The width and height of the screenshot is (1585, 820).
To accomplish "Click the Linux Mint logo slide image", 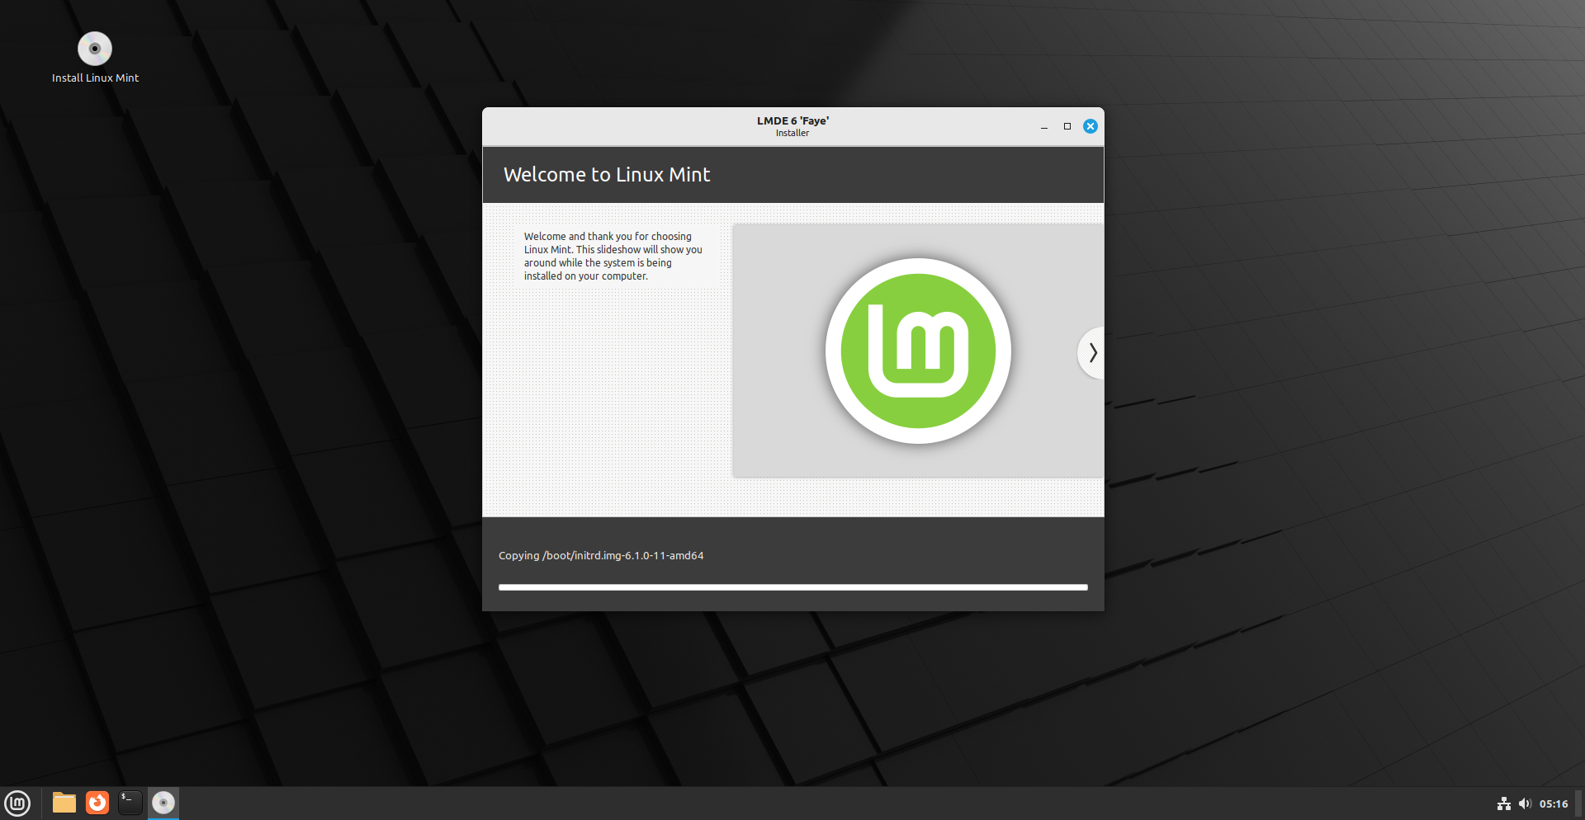I will (919, 351).
